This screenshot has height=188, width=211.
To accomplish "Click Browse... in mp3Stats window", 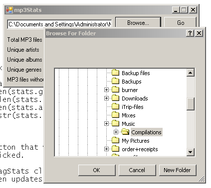I will [x=138, y=22].
